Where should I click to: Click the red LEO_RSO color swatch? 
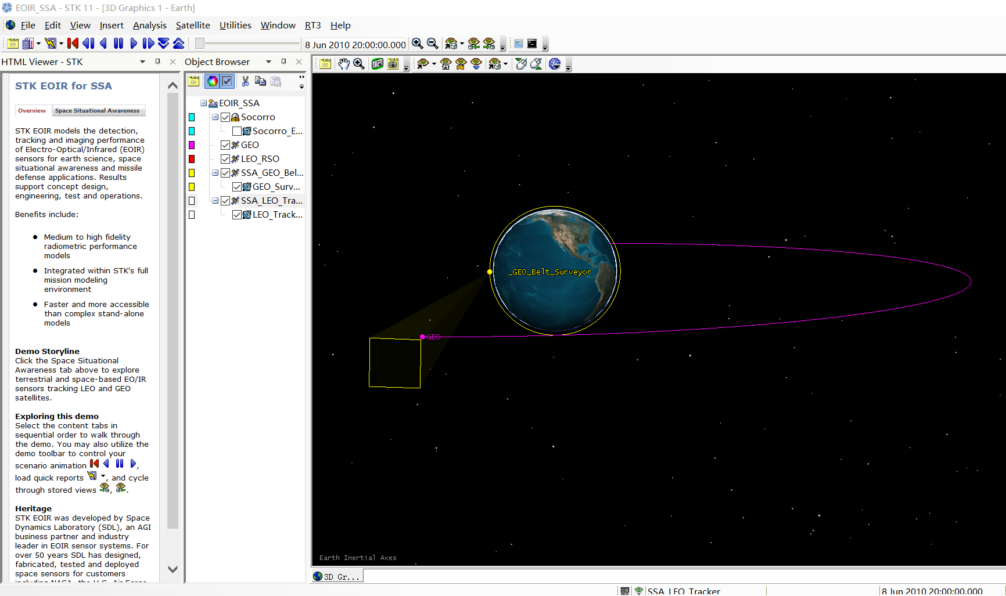click(192, 159)
